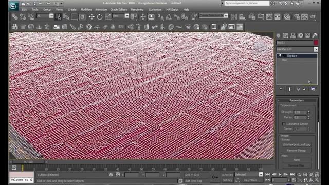
Task: Switch to the Hierarchy command panel tab
Action: (x=293, y=35)
